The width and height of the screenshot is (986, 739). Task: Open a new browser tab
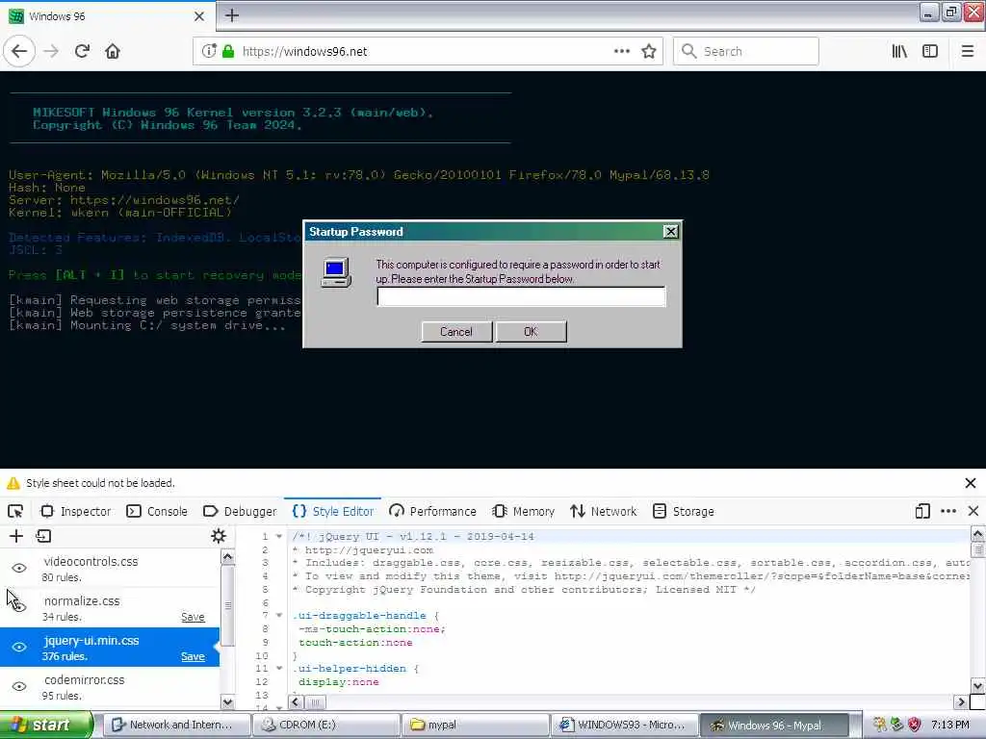pyautogui.click(x=232, y=15)
